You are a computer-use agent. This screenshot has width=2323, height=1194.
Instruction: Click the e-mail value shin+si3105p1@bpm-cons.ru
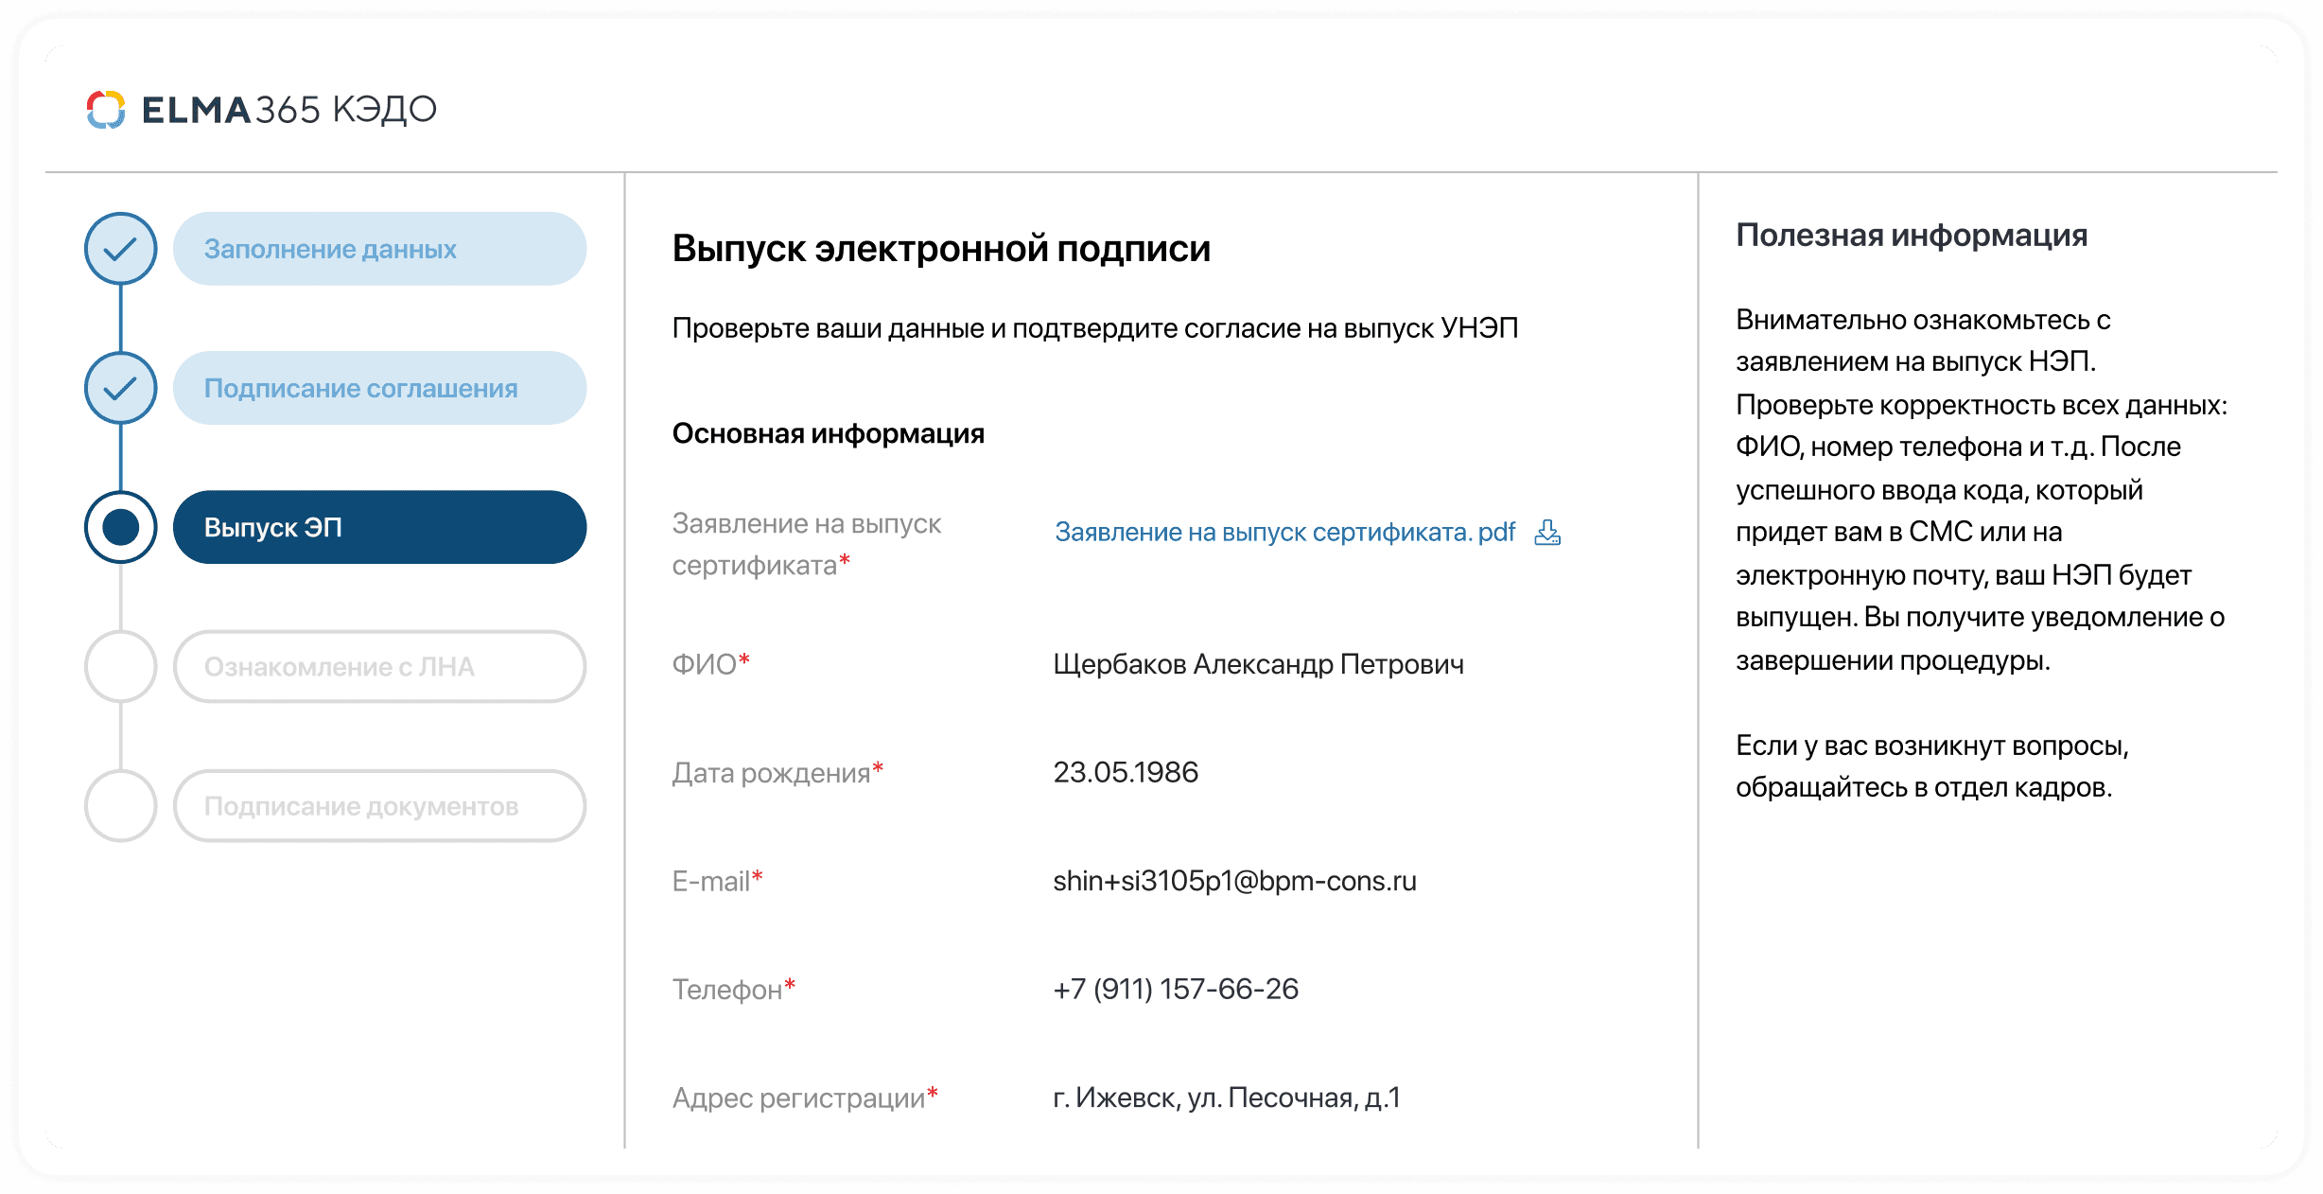tap(1234, 881)
